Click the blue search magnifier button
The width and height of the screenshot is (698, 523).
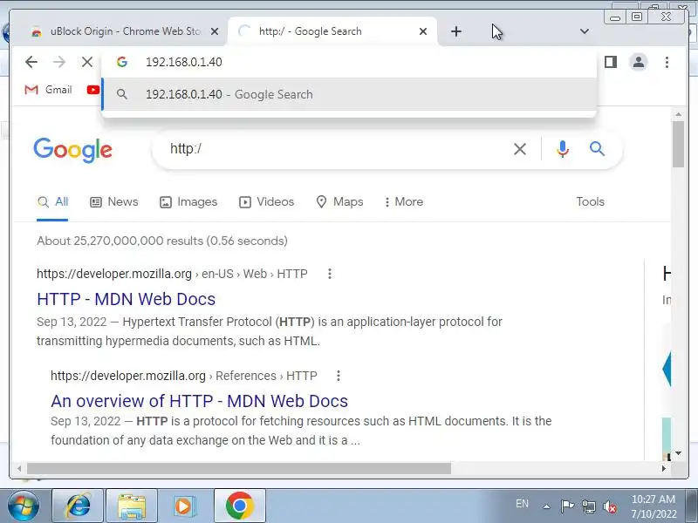tap(598, 149)
